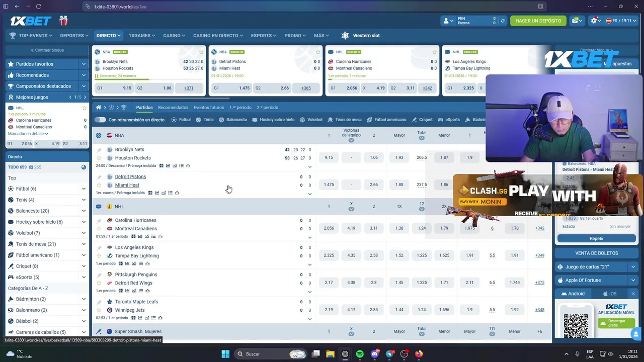Switch to 1.er periodo tab
The height and width of the screenshot is (362, 644).
pos(240,107)
